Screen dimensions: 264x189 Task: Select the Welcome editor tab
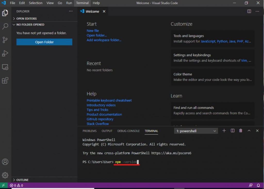92,11
